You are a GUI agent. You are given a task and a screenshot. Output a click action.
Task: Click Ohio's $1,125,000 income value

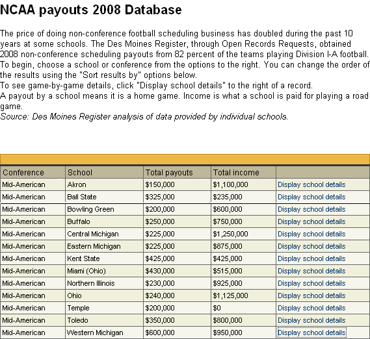click(x=231, y=295)
